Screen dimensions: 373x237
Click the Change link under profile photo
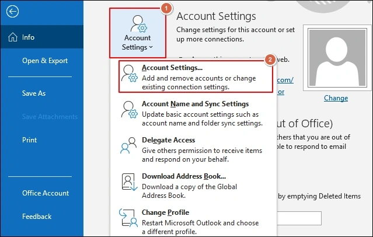[336, 98]
